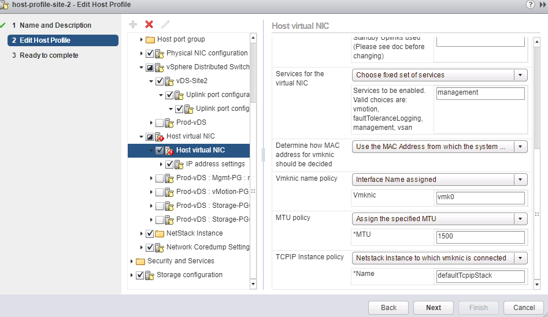This screenshot has width=548, height=317.
Task: Open the help question mark icon
Action: click(530, 5)
